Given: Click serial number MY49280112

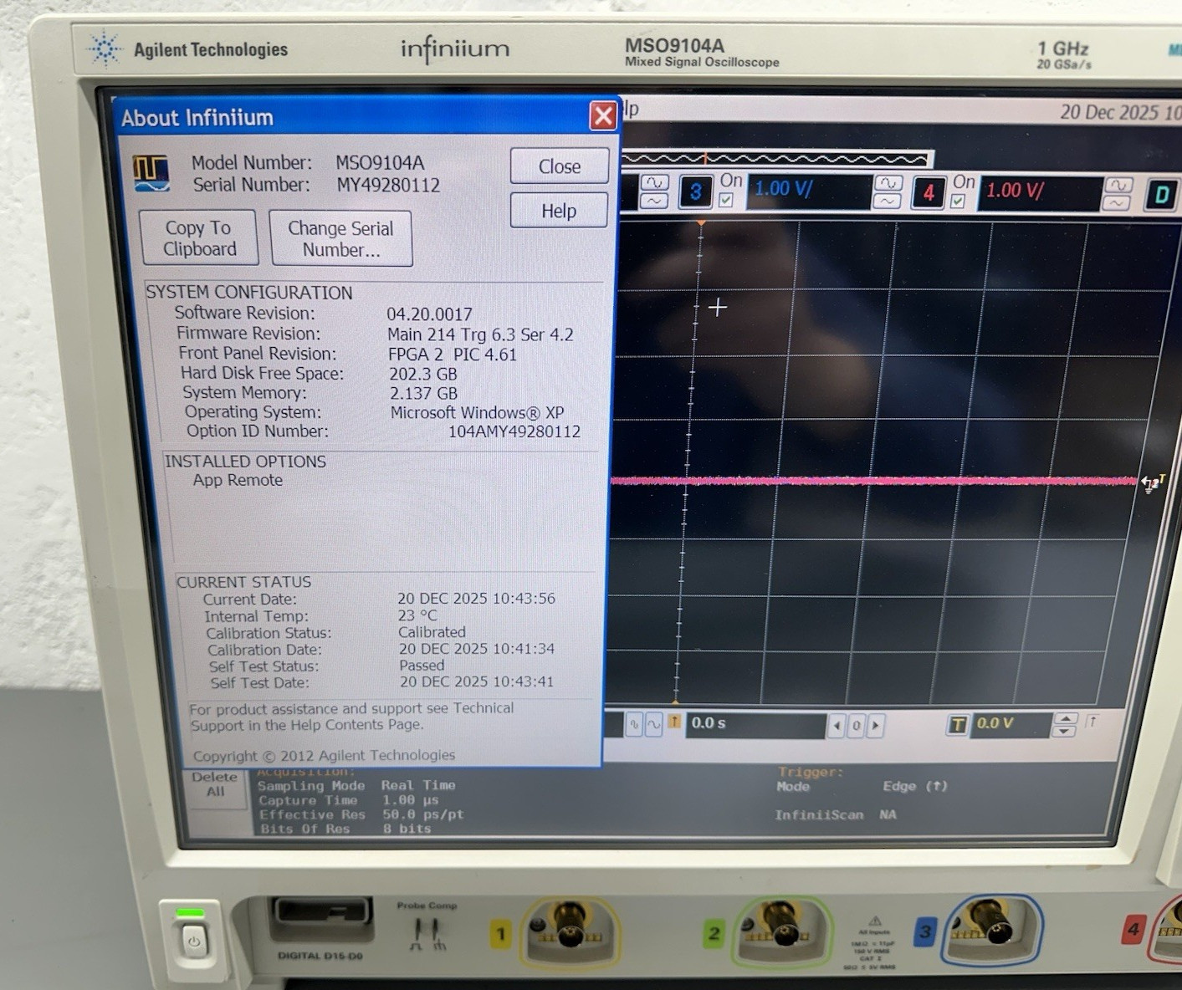Looking at the screenshot, I should 388,185.
